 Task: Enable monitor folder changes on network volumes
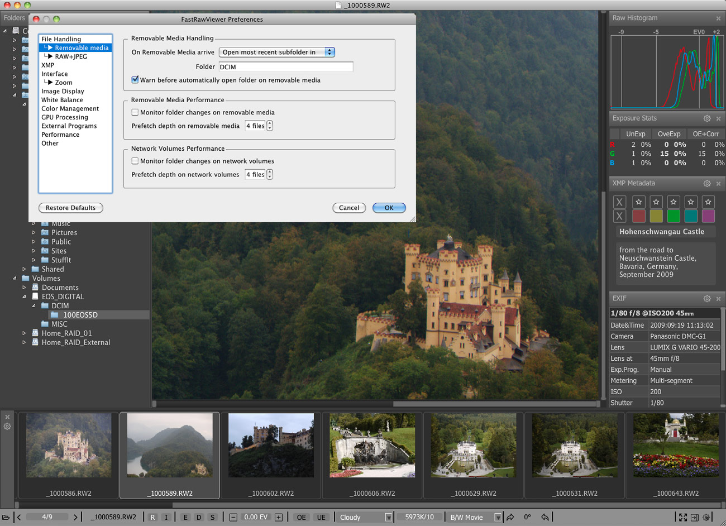click(135, 161)
